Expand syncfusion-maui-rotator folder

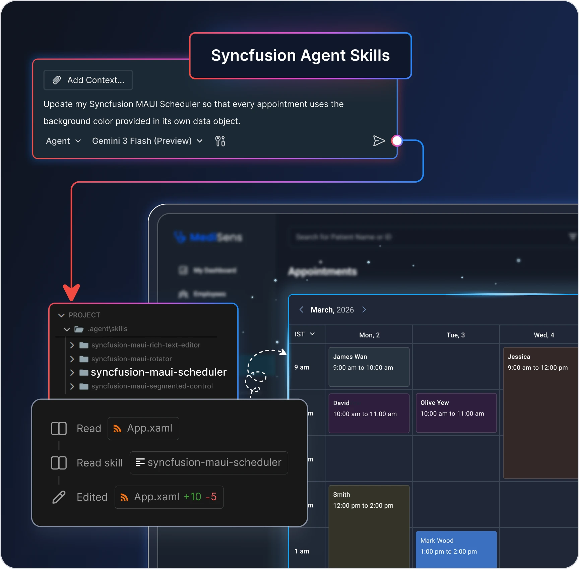coord(72,359)
